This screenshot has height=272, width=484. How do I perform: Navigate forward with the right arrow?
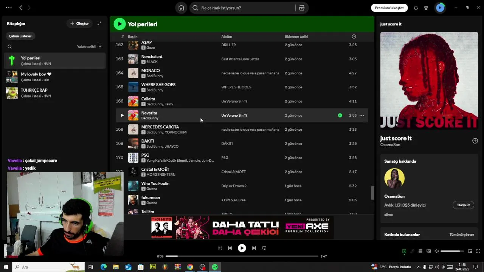coord(29,8)
